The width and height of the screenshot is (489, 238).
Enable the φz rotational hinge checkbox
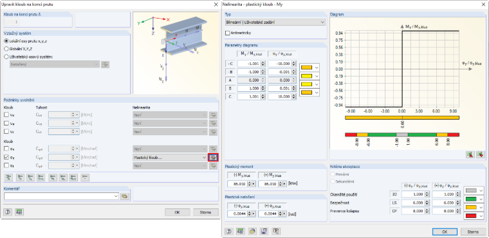click(x=6, y=165)
